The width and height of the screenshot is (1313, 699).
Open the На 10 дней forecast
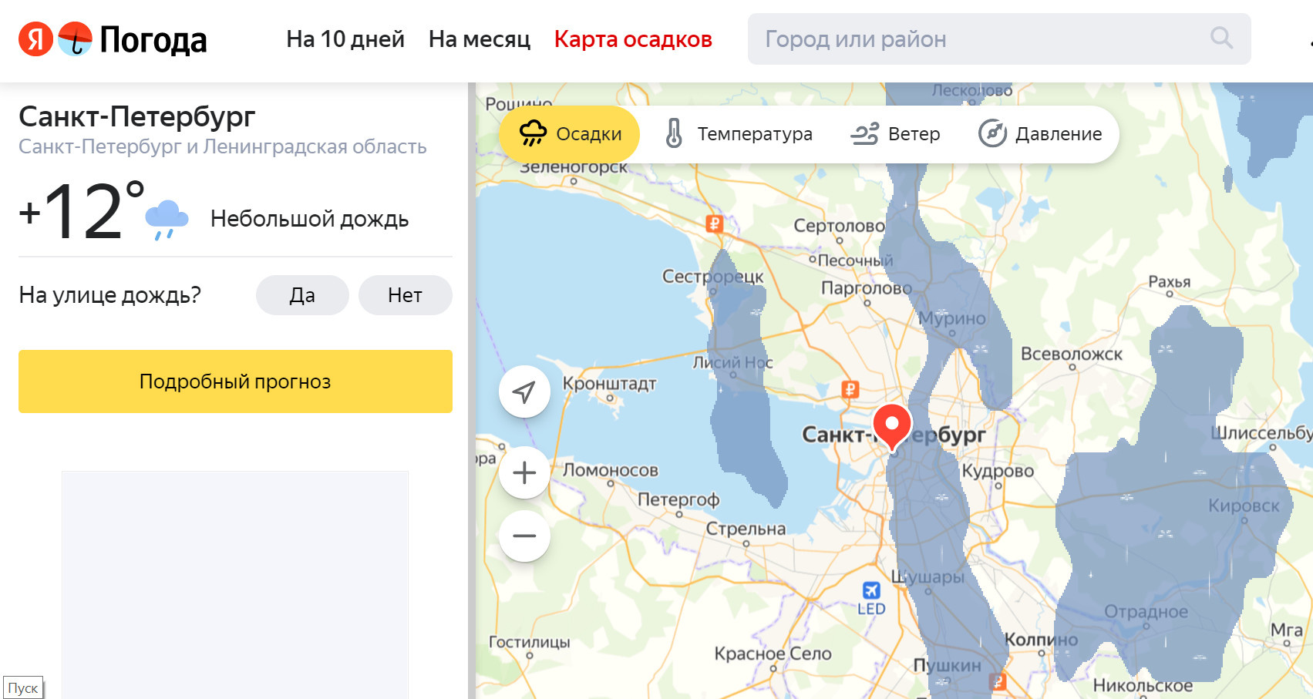pos(345,39)
